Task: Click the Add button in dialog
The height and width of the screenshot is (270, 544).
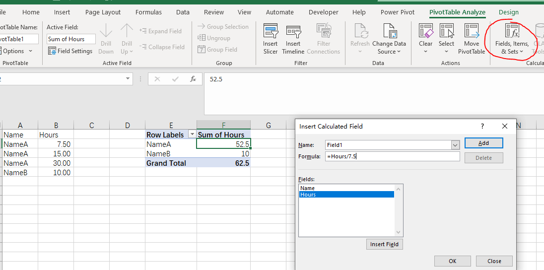Action: 483,143
